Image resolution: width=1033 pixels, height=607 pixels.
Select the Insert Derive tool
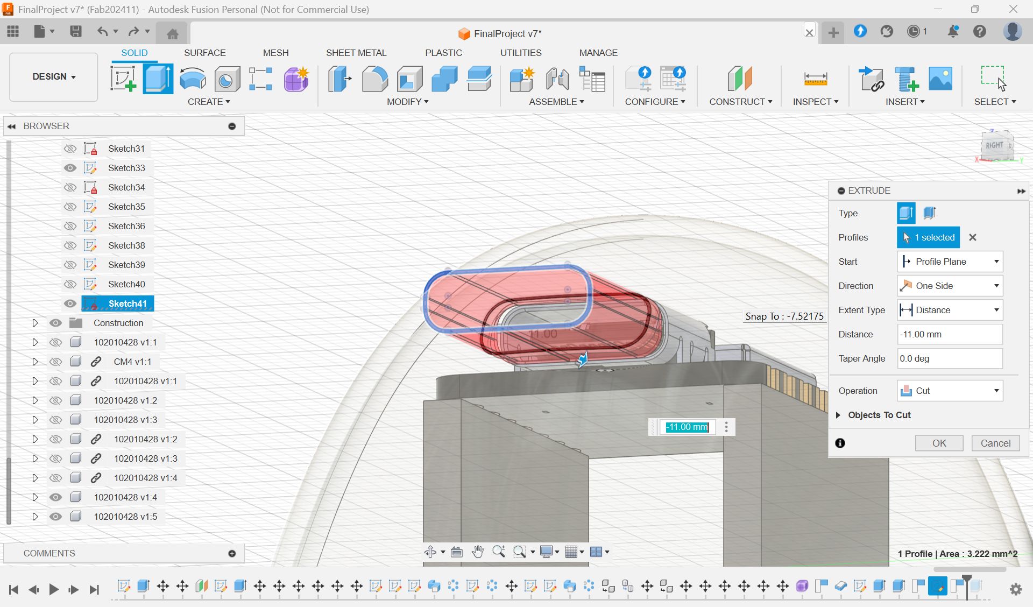tap(871, 79)
